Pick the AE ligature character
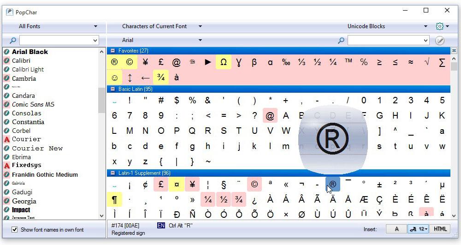This screenshot has width=461, height=245. [364, 200]
